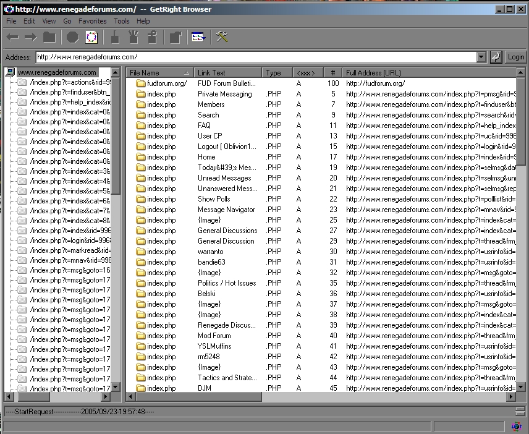The width and height of the screenshot is (529, 434).
Task: Click the folder icon next to fudforum.org/
Action: click(x=140, y=83)
